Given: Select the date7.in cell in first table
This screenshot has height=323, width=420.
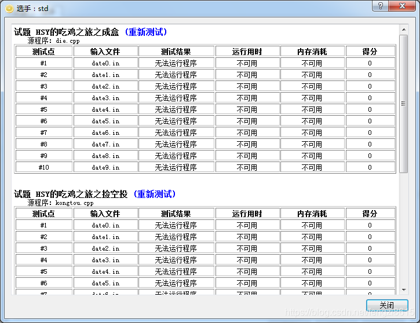Looking at the screenshot, I should coord(105,144).
